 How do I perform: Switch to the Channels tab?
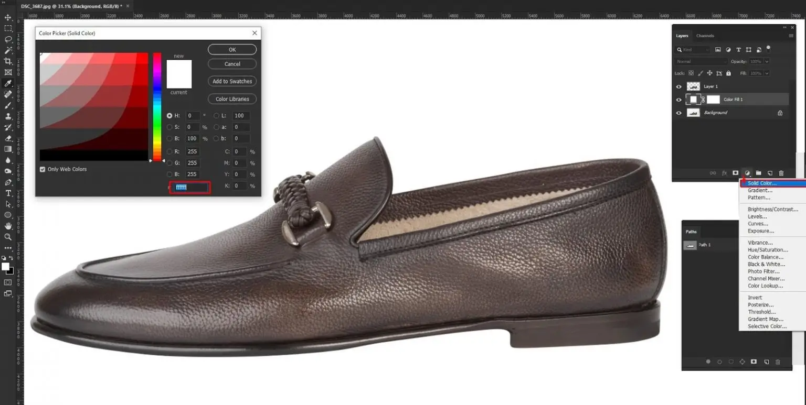pyautogui.click(x=705, y=36)
